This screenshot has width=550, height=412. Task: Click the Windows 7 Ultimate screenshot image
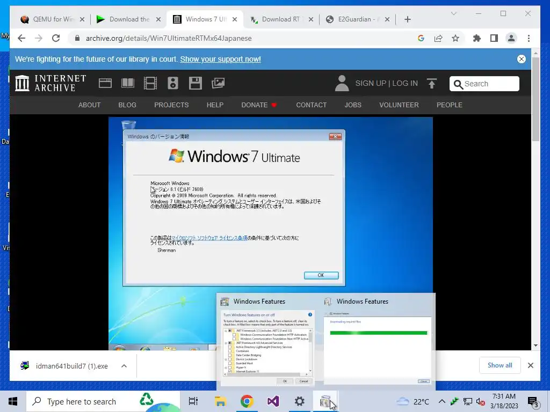[x=271, y=233]
